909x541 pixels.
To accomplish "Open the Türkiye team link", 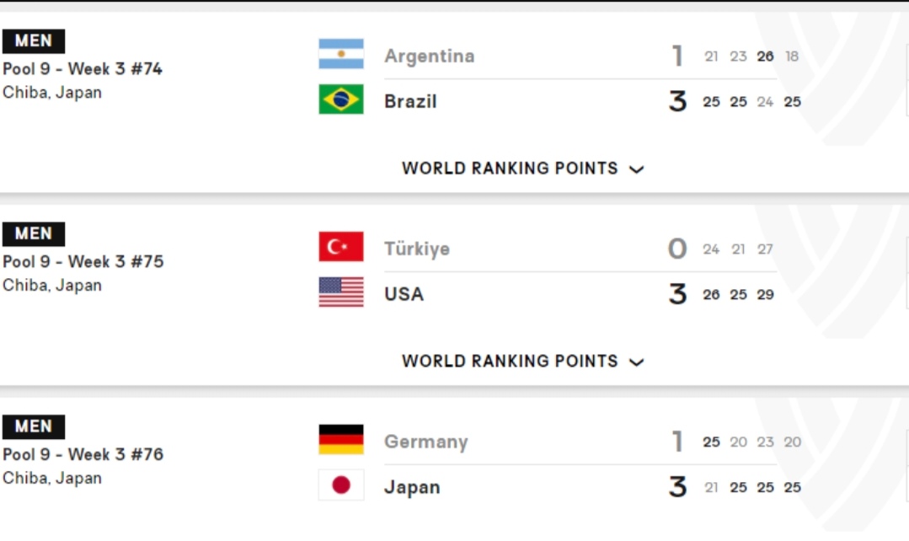I will [x=417, y=249].
